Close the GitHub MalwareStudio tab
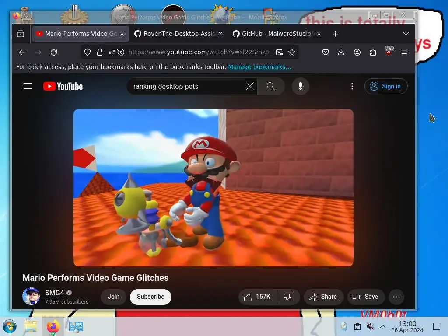448x336 pixels. coord(319,34)
